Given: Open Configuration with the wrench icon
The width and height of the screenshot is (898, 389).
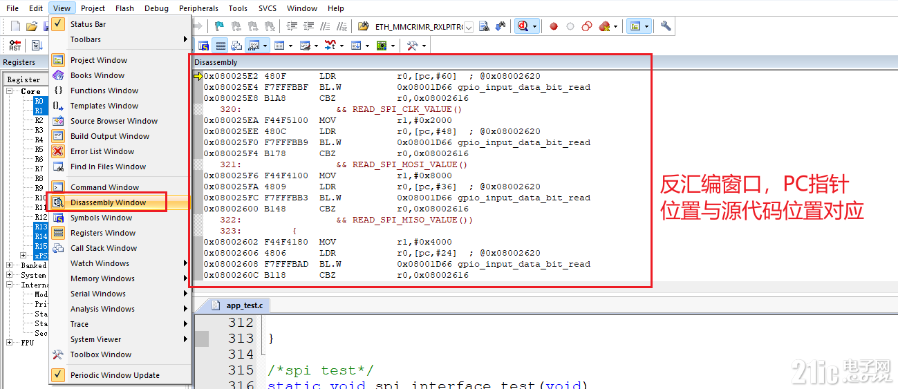Looking at the screenshot, I should tap(666, 26).
